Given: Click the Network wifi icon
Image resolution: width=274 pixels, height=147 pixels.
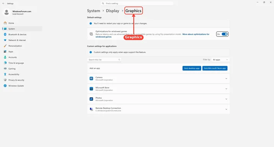Looking at the screenshot, I should [x=5, y=40].
